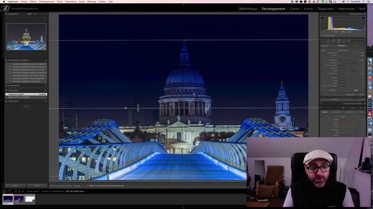Select the Radial Filter tool icon
This screenshot has width=373, height=209.
click(344, 41)
